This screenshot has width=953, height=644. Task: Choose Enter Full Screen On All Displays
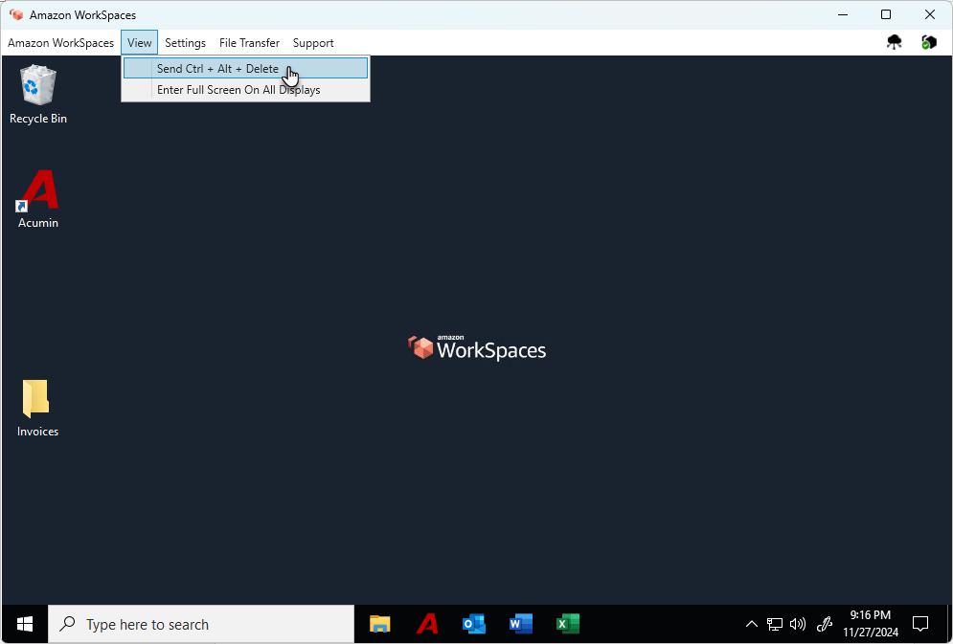click(x=245, y=90)
